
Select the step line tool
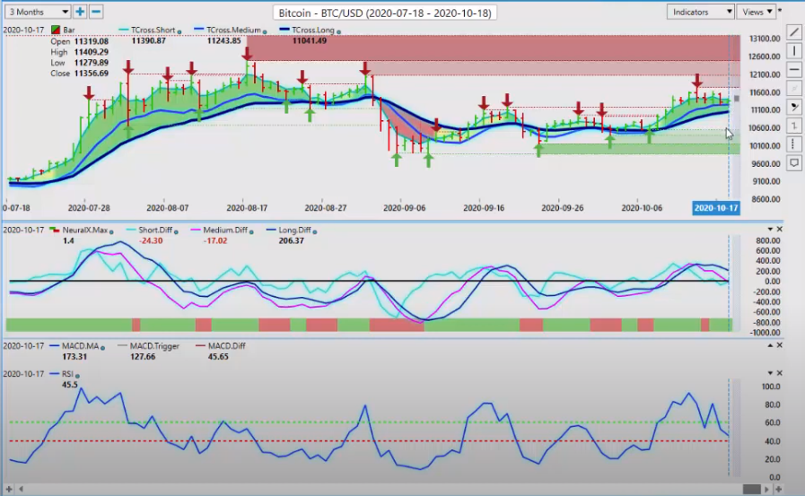(793, 126)
